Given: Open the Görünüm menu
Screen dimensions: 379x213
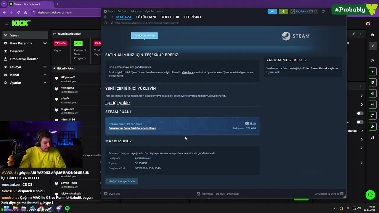Looking at the screenshot, I should pyautogui.click(x=123, y=11).
